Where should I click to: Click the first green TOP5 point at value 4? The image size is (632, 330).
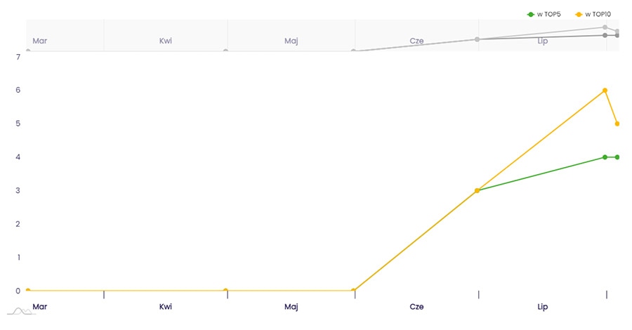pyautogui.click(x=605, y=157)
